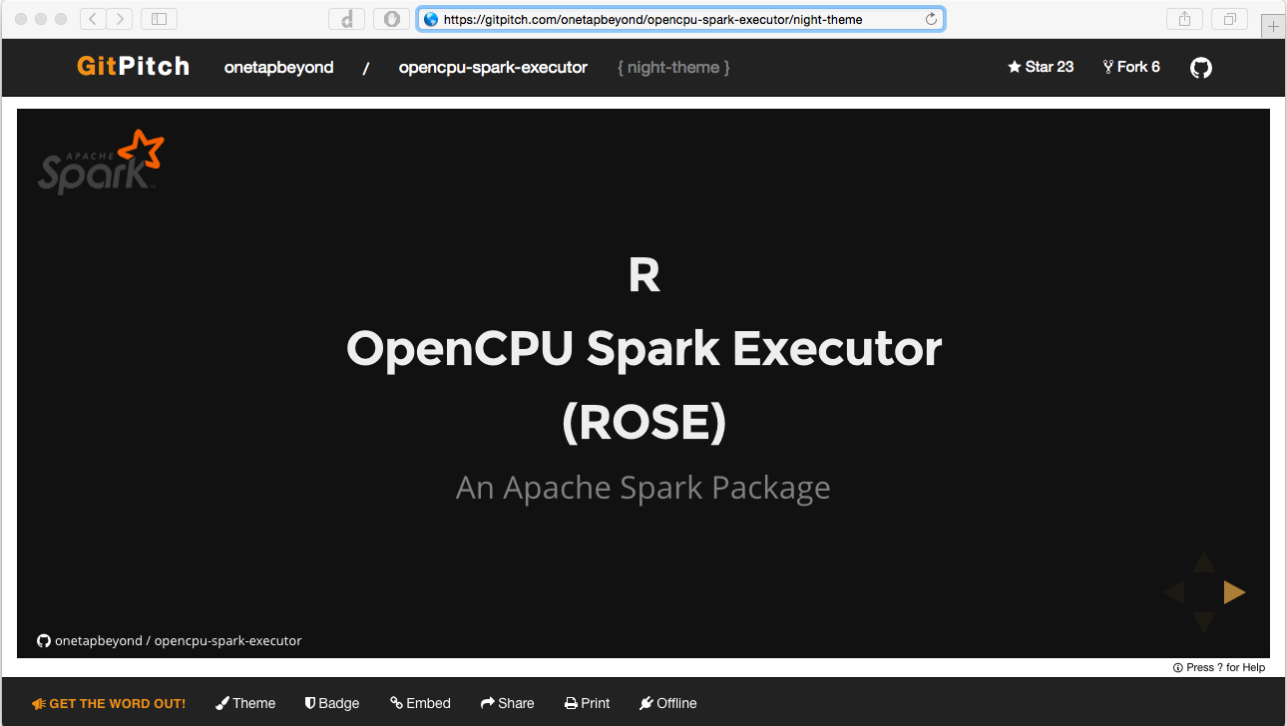The image size is (1287, 726).
Task: Show all tabs with the tab overview button
Action: [x=1229, y=19]
